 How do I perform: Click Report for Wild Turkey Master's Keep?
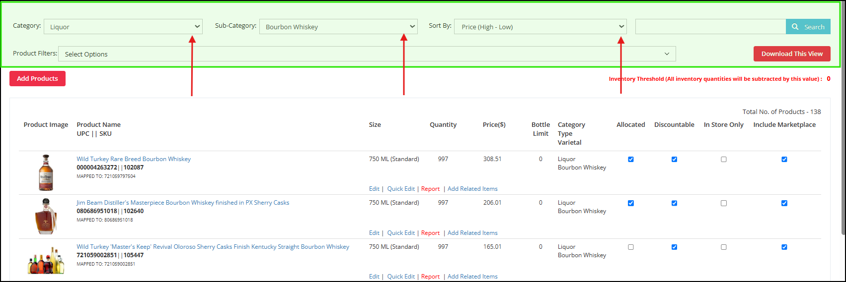pyautogui.click(x=430, y=277)
